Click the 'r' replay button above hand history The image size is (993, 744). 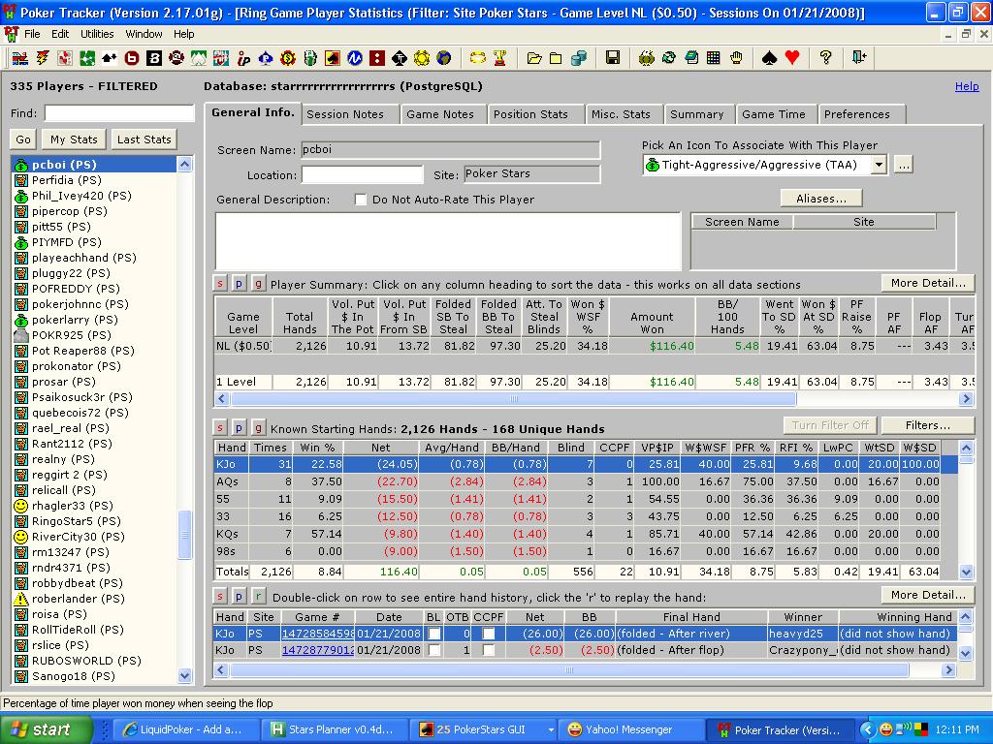[258, 597]
